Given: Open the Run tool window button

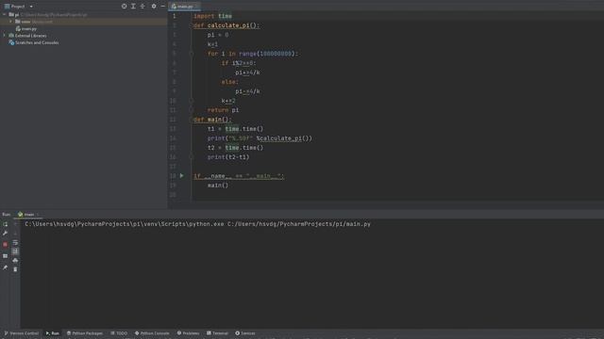Looking at the screenshot, I should pyautogui.click(x=53, y=333).
